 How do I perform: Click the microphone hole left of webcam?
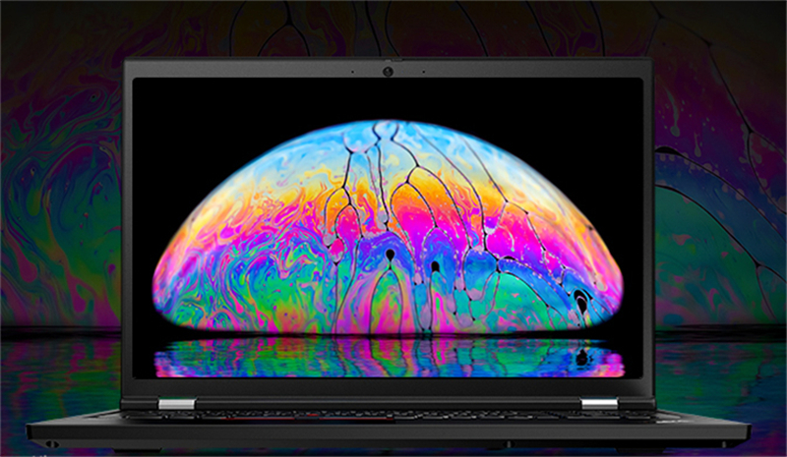[353, 70]
